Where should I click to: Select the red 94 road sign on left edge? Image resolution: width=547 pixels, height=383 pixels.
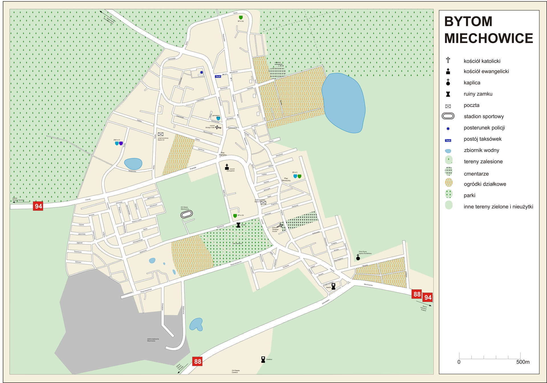[38, 206]
